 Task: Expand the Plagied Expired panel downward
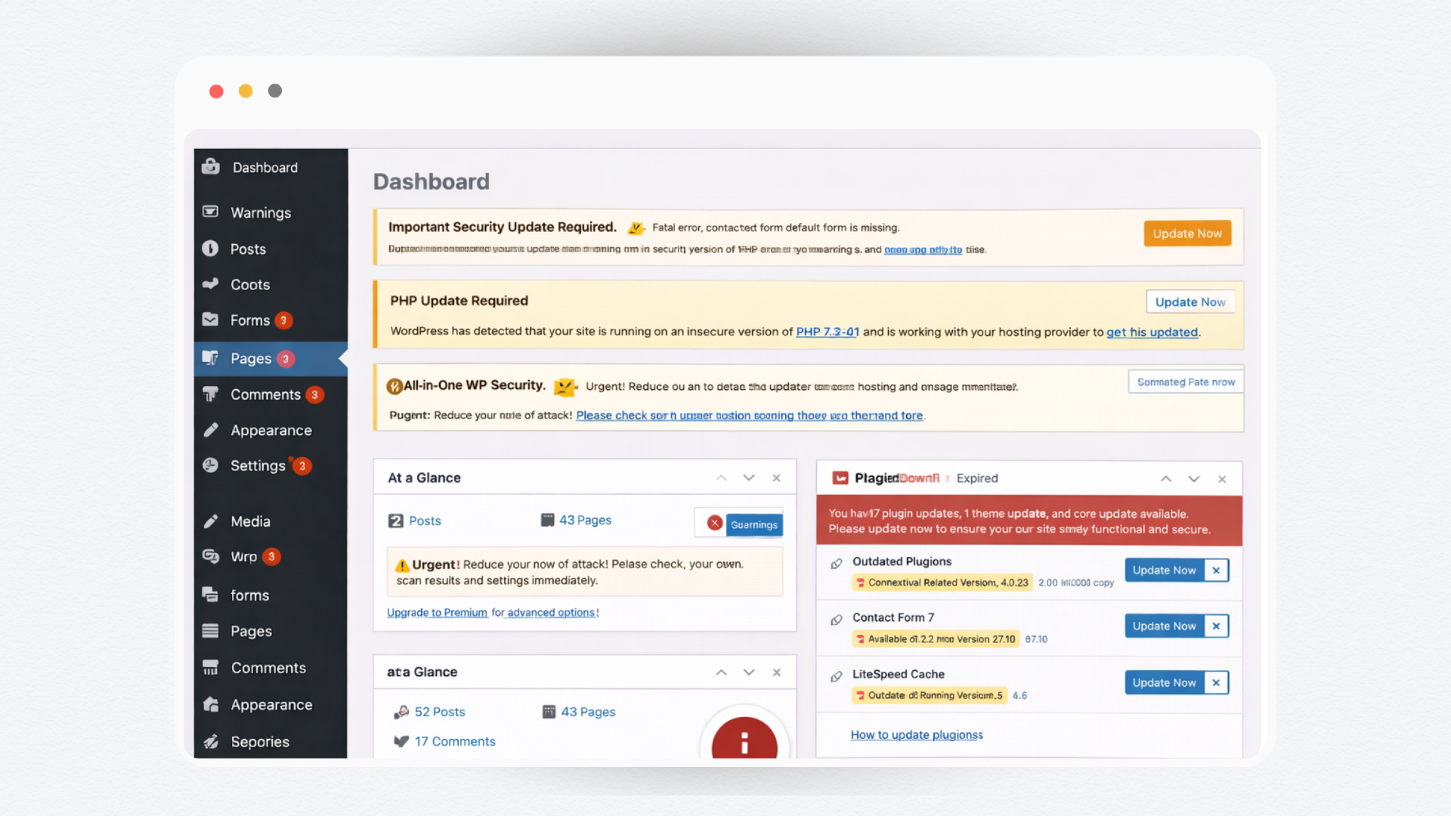[1194, 479]
